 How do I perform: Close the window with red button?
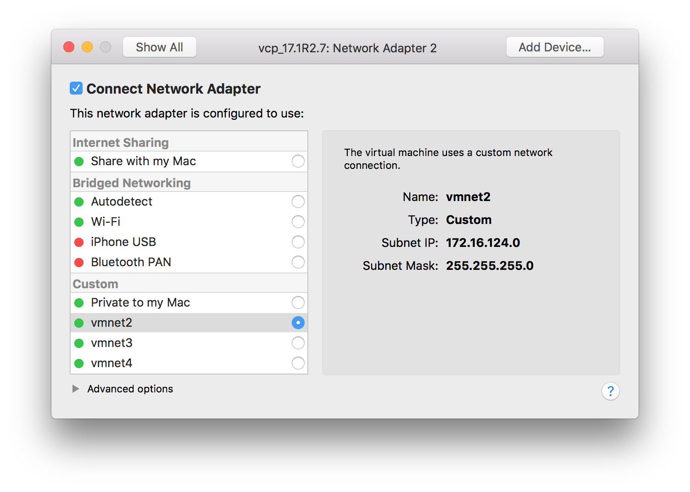tap(69, 47)
